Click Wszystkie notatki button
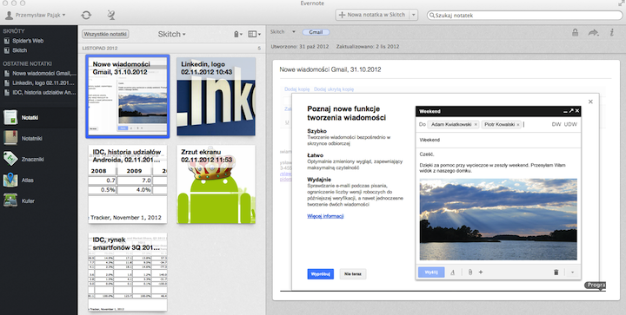This screenshot has width=626, height=315. 105,34
